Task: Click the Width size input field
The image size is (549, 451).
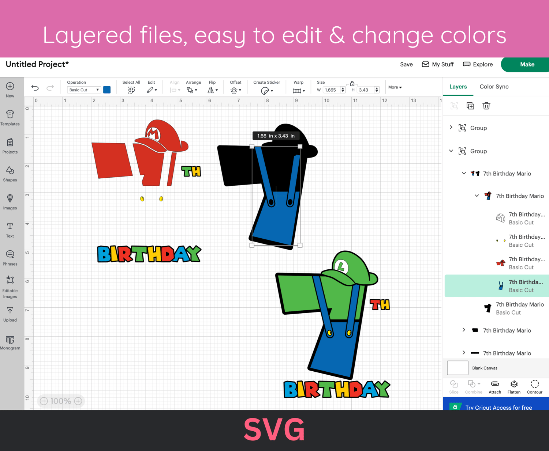Action: coord(332,90)
